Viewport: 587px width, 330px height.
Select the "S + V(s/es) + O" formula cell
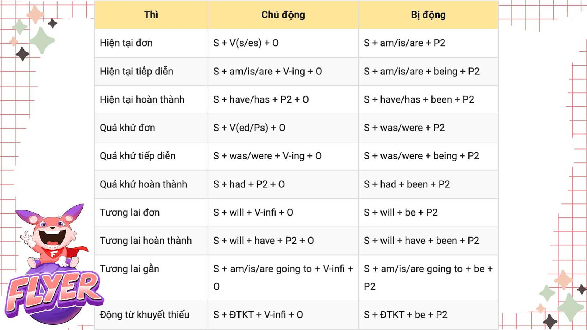pyautogui.click(x=246, y=43)
